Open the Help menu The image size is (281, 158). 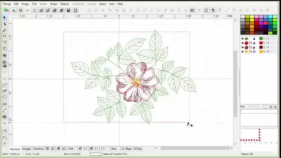pos(120,4)
